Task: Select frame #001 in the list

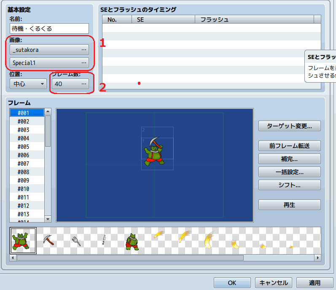Action: tap(27, 113)
